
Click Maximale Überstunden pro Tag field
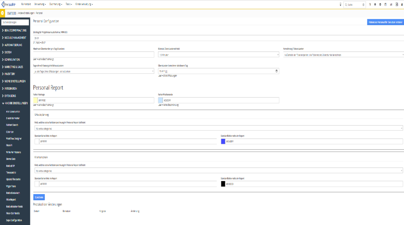click(x=94, y=54)
